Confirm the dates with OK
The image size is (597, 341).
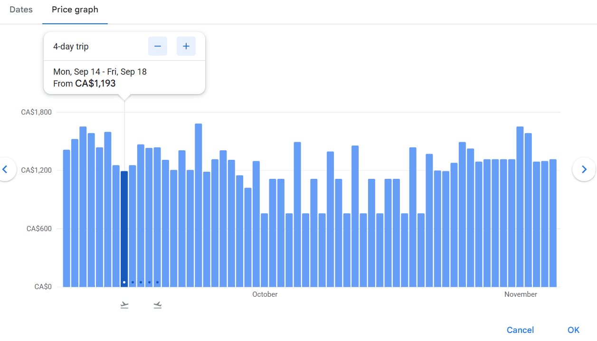(x=573, y=330)
